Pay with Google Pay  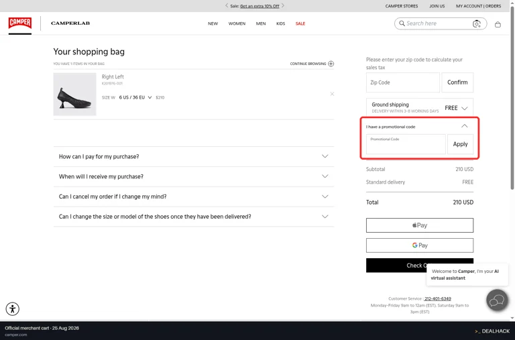(x=420, y=245)
